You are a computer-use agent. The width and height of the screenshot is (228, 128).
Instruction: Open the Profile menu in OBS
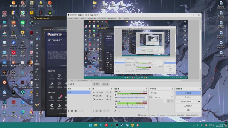(102, 18)
